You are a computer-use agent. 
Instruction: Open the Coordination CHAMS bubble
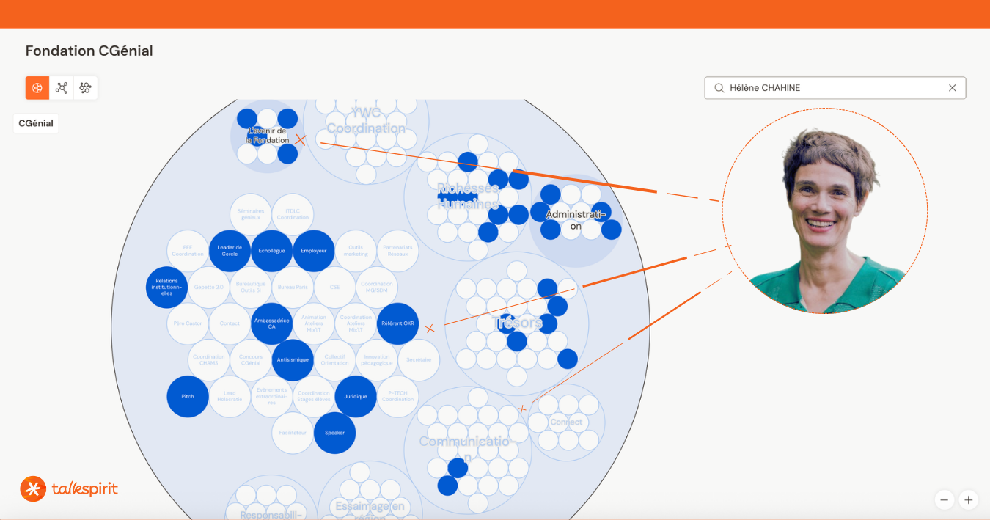tap(209, 360)
